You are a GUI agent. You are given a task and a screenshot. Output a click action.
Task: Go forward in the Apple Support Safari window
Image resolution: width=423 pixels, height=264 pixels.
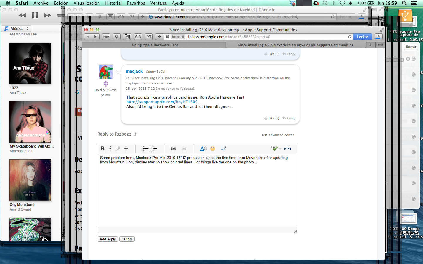(95, 37)
